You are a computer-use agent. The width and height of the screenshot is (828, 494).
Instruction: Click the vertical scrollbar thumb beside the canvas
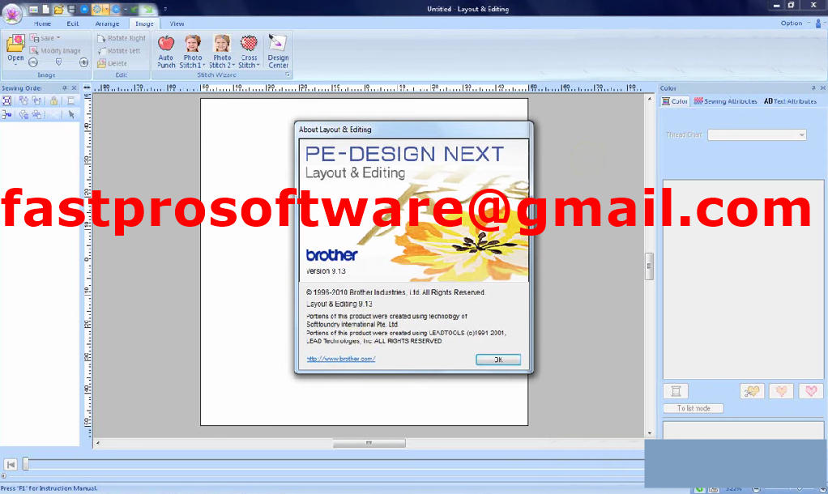[x=649, y=266]
